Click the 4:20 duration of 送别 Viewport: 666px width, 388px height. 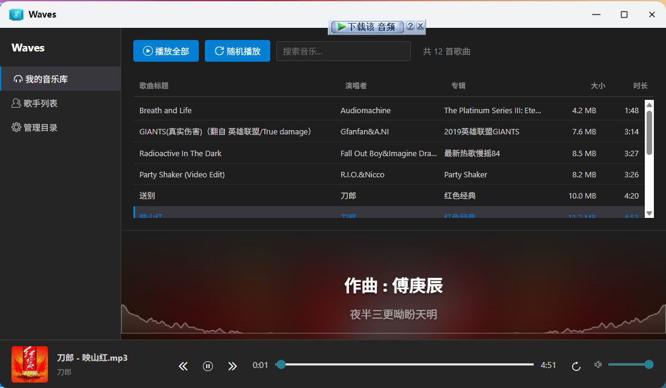coord(631,196)
